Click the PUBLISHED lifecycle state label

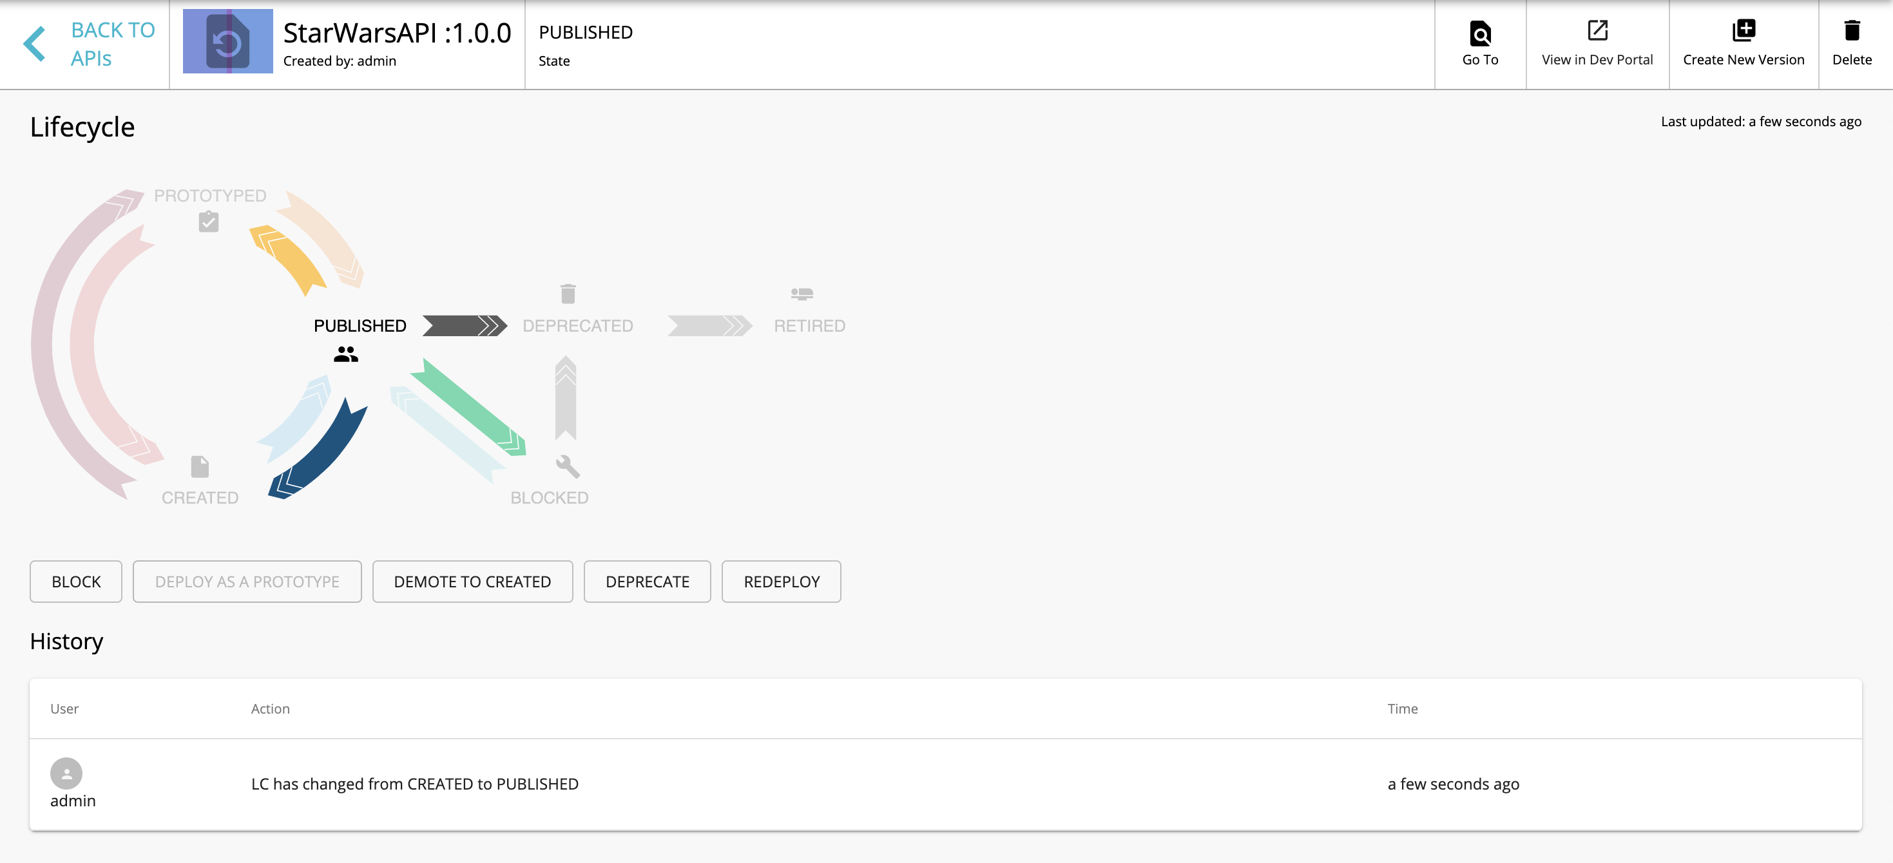tap(360, 325)
